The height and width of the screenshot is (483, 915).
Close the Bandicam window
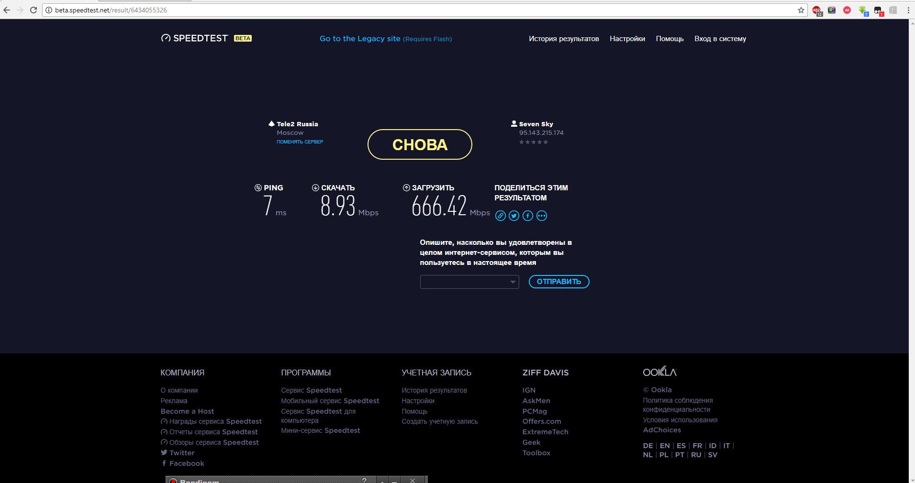click(x=413, y=480)
